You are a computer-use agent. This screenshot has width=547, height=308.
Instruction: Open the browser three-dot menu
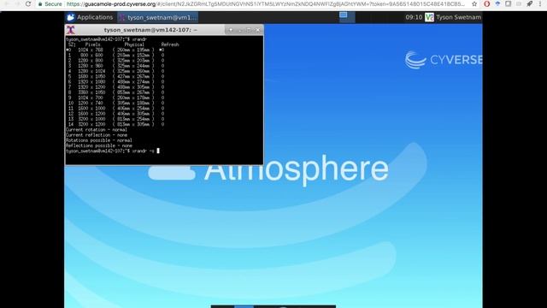click(x=540, y=3)
